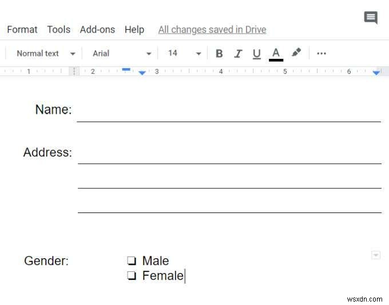Tick the Male checkbox
The image size is (389, 305).
(x=132, y=260)
